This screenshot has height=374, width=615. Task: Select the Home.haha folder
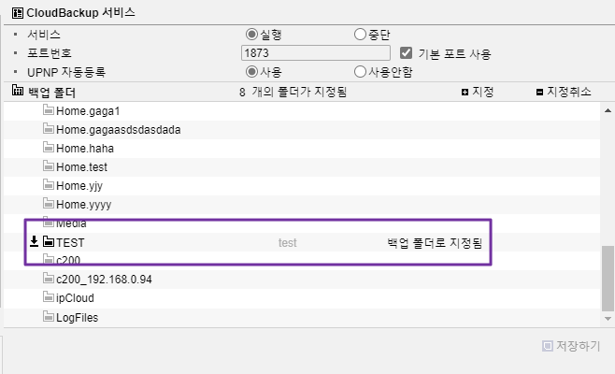pos(302,149)
